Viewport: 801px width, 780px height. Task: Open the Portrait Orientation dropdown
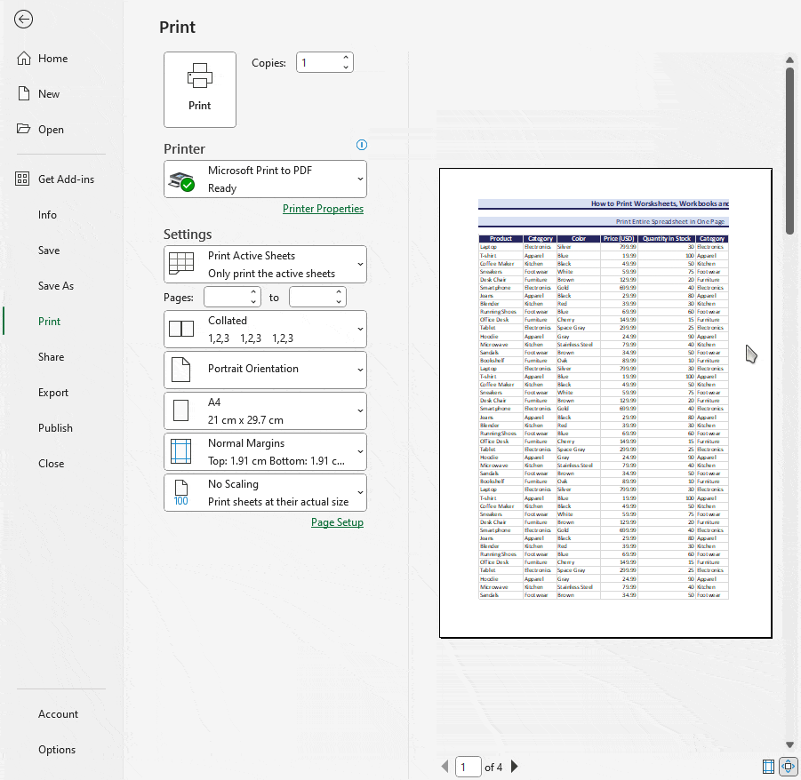pyautogui.click(x=264, y=370)
